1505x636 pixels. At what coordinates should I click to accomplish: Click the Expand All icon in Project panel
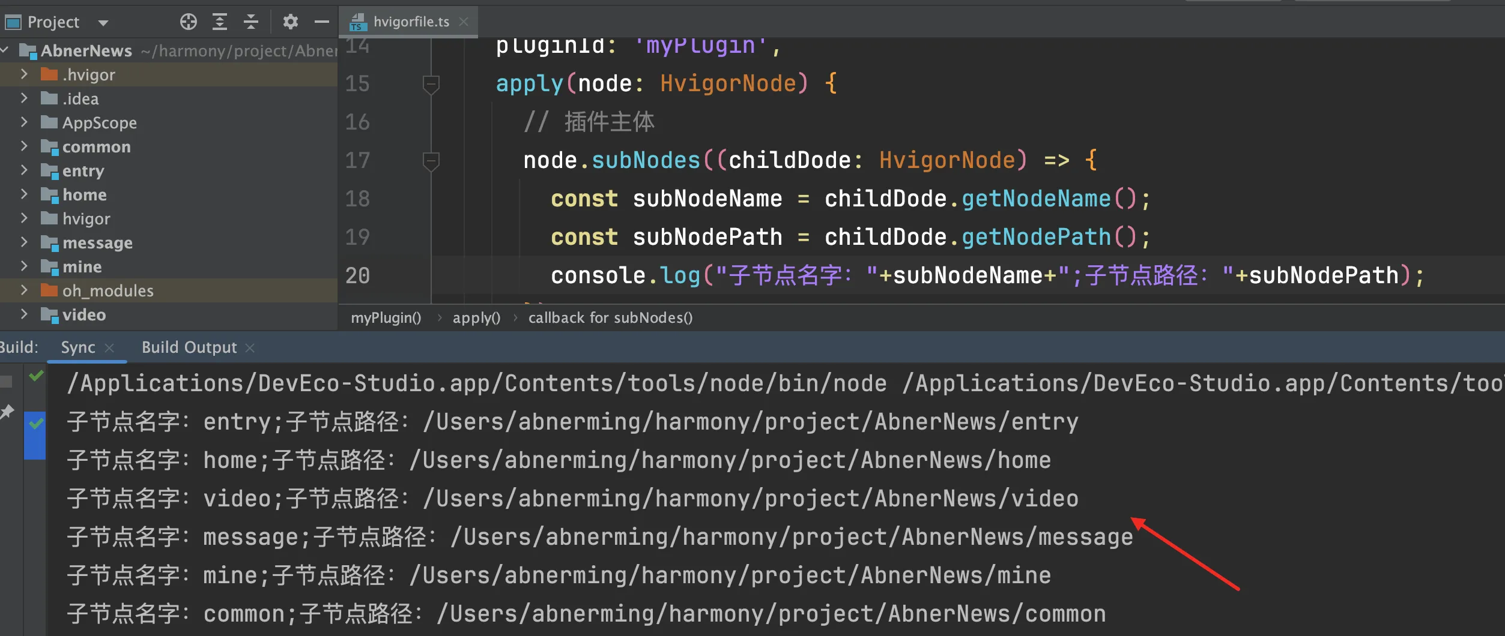click(x=220, y=22)
